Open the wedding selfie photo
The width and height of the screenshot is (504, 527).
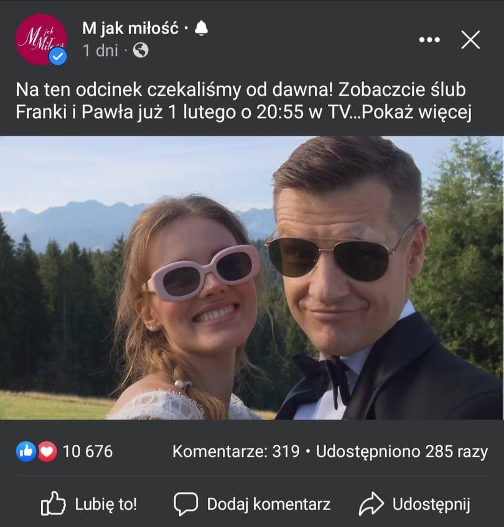coord(252,277)
